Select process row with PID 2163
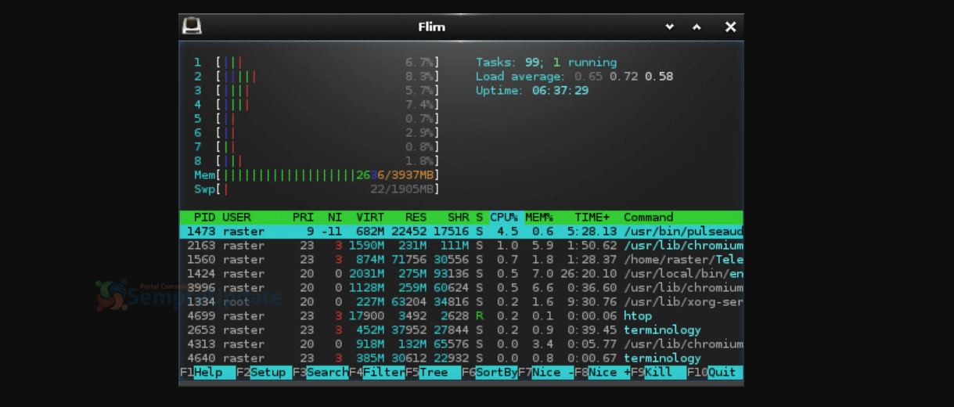954x407 pixels. [461, 246]
